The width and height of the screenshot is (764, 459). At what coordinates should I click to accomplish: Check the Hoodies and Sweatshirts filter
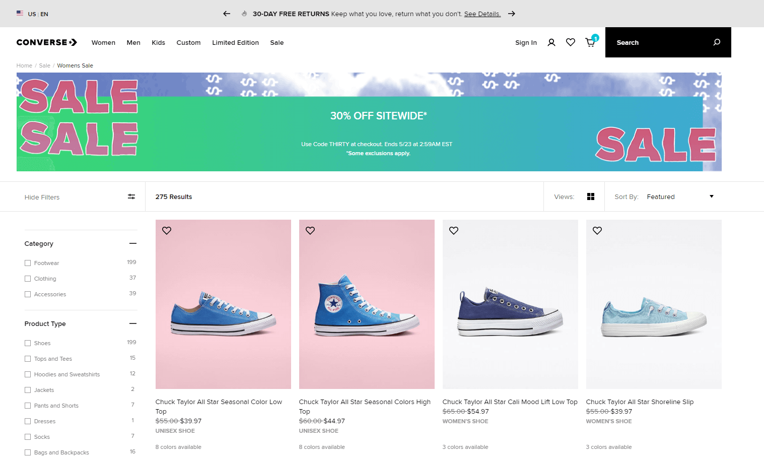click(x=28, y=374)
